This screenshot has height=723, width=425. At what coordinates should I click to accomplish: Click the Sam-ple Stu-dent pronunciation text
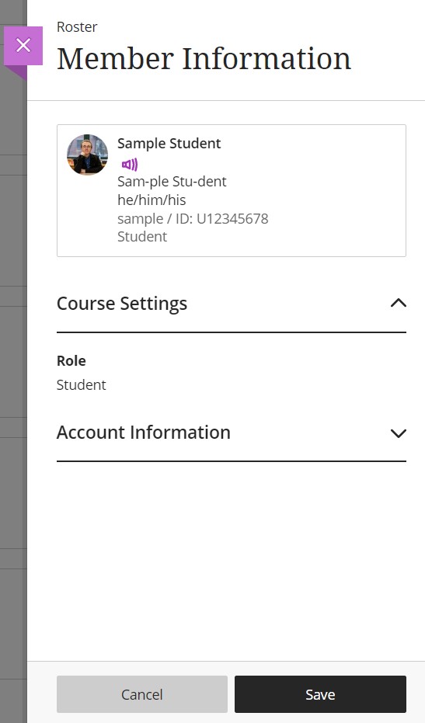coord(172,181)
